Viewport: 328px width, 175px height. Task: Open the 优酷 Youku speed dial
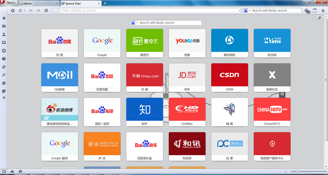click(187, 43)
